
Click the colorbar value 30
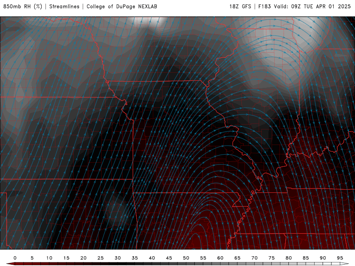(x=118, y=258)
